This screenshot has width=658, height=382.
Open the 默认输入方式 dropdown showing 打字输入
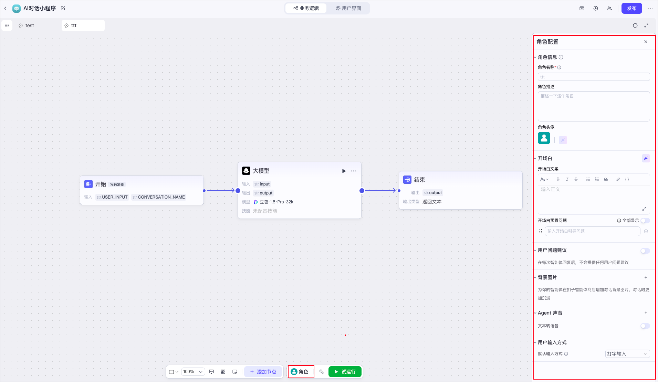tap(627, 354)
